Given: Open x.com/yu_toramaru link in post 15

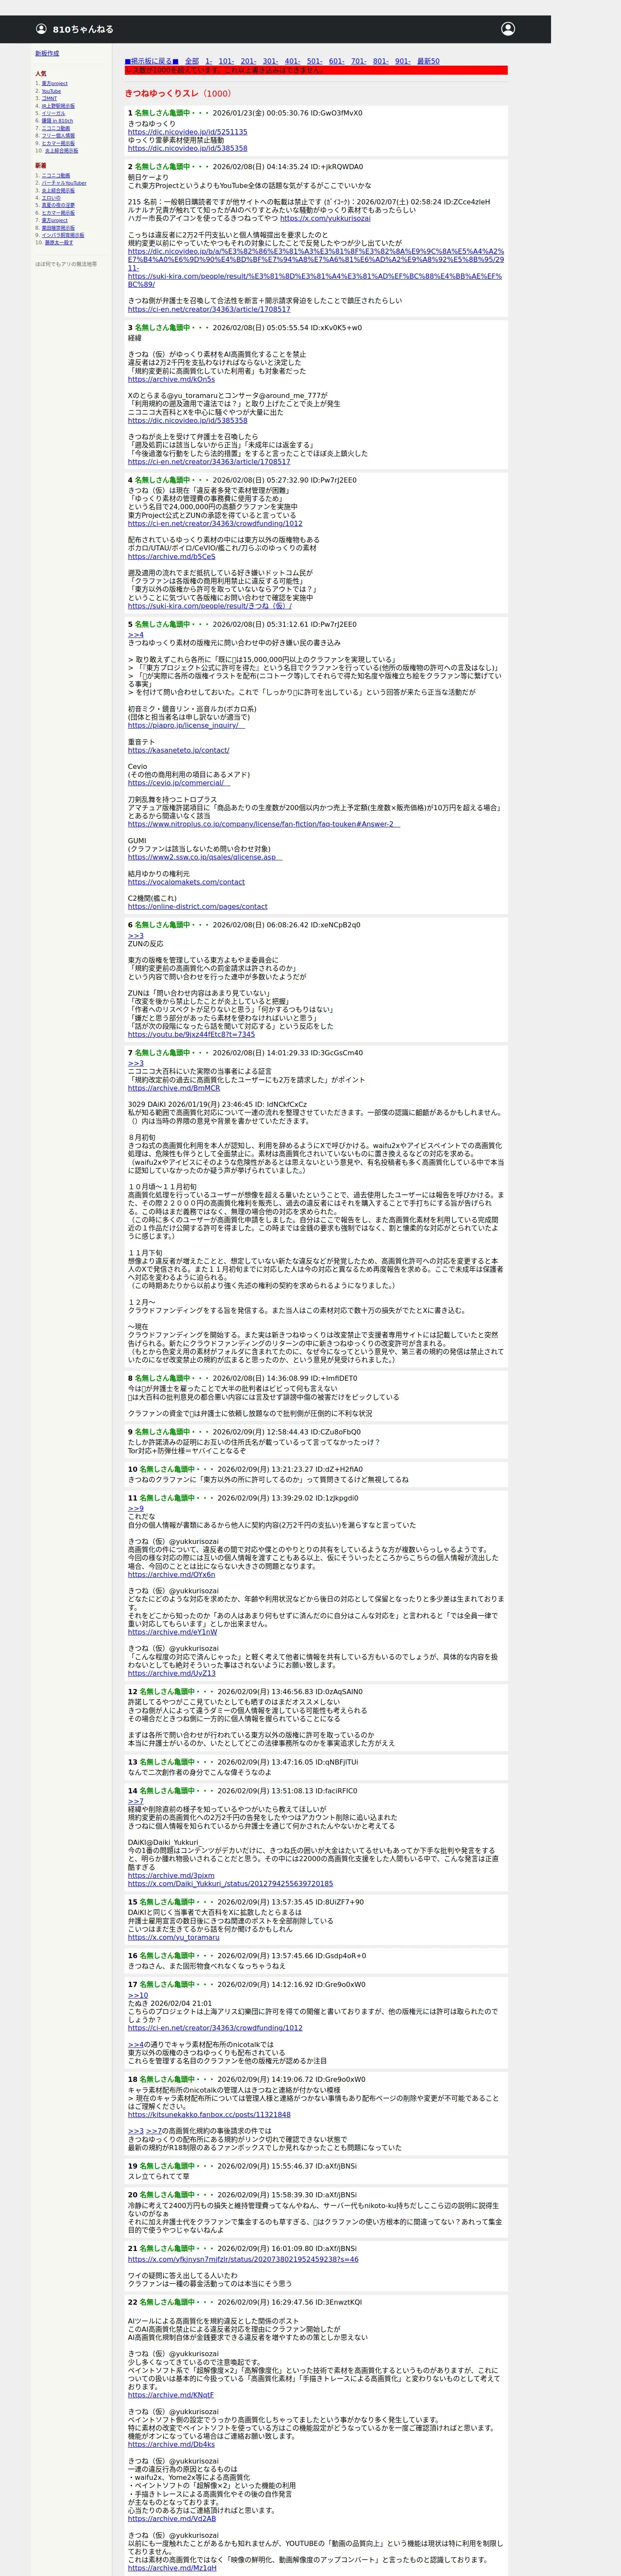Looking at the screenshot, I should coord(173,1937).
